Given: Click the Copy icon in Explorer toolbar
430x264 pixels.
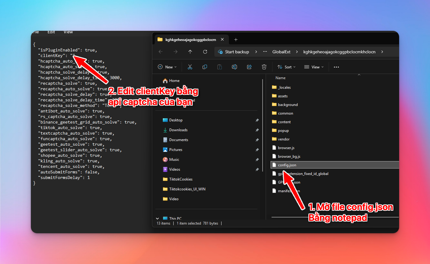Looking at the screenshot, I should point(205,67).
